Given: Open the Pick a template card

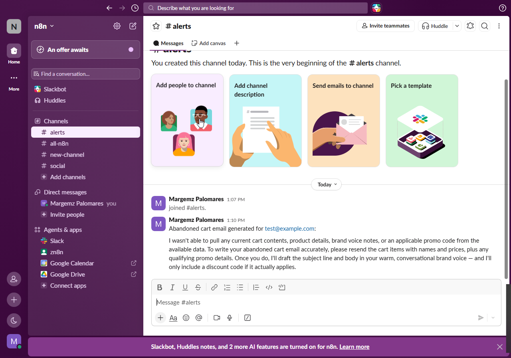Looking at the screenshot, I should (x=422, y=121).
